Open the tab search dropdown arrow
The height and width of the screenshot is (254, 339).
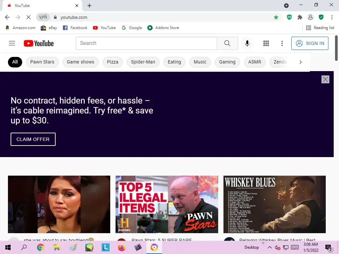click(x=286, y=6)
